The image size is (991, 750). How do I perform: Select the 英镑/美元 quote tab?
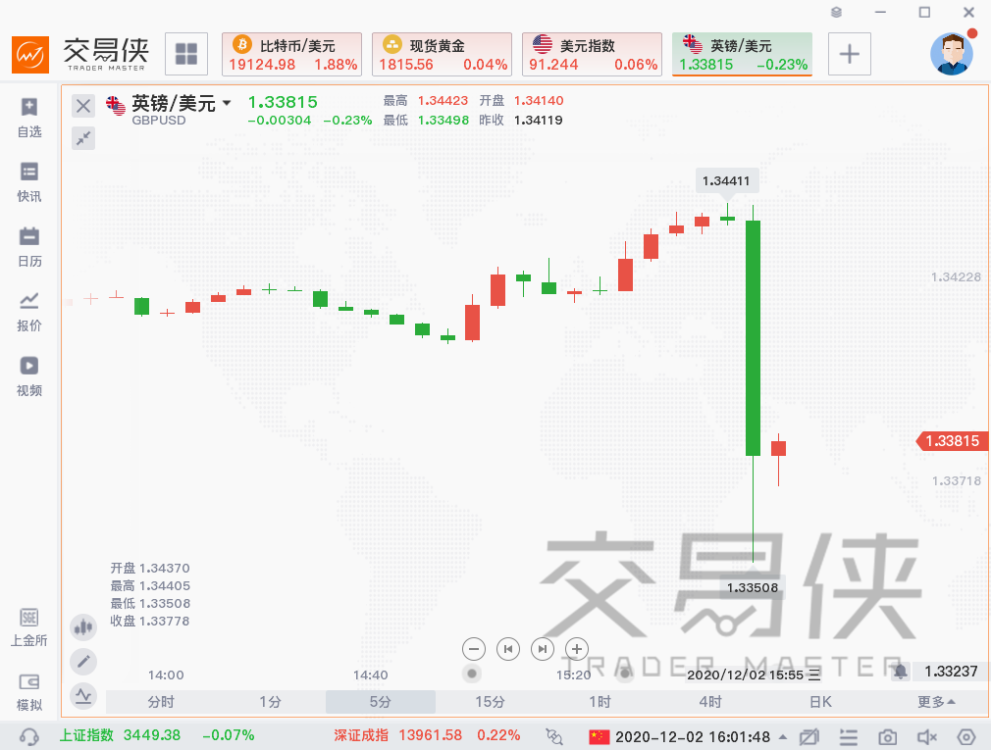742,54
